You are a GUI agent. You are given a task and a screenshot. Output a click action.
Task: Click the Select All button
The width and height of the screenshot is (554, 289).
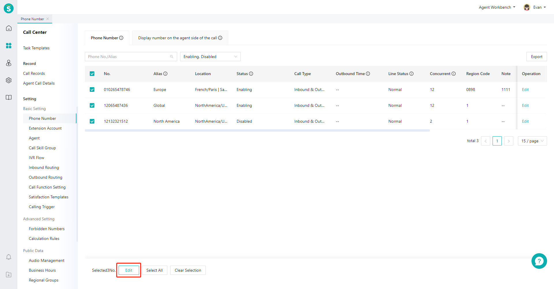154,270
